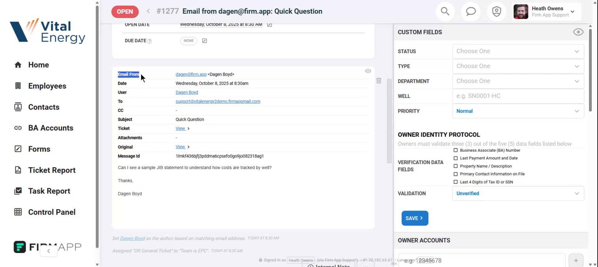Collapse the sidebar with chevron button
The image size is (598, 267).
click(x=49, y=251)
